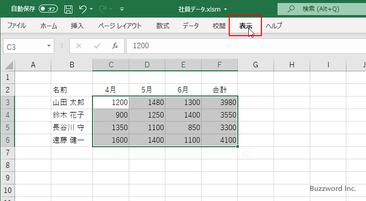Click the cell containing 1600
Viewport: 366px width, 201px height.
click(111, 140)
